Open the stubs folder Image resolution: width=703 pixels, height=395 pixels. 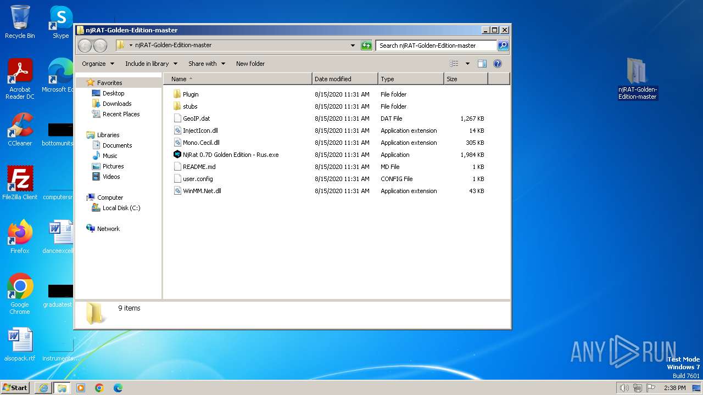(x=190, y=106)
